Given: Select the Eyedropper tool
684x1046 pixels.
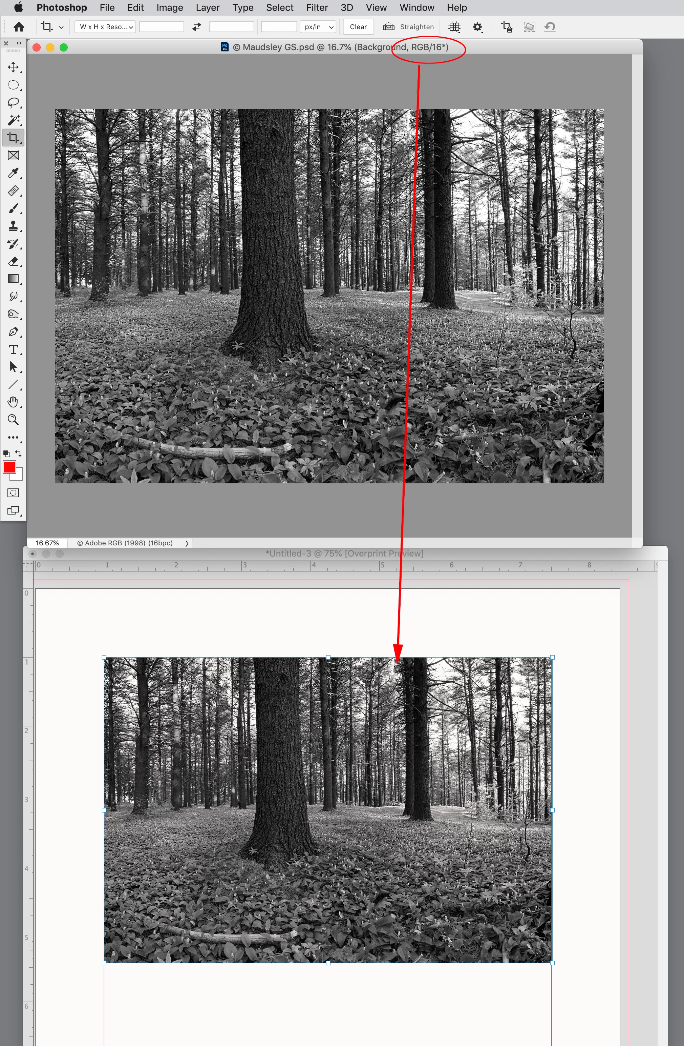Looking at the screenshot, I should 13,173.
